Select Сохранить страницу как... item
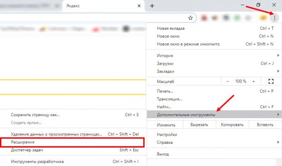The image size is (282, 166). 73,114
